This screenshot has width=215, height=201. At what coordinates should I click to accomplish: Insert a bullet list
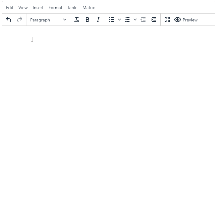coord(112,20)
